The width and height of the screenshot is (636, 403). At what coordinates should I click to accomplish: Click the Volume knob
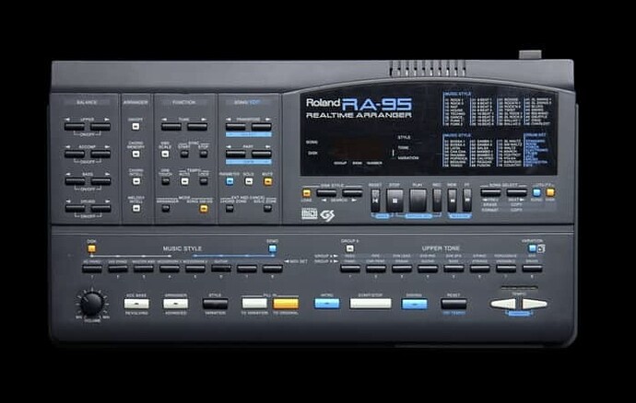(x=91, y=305)
